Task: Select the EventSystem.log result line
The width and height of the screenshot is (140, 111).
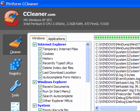Action: tap(118, 79)
